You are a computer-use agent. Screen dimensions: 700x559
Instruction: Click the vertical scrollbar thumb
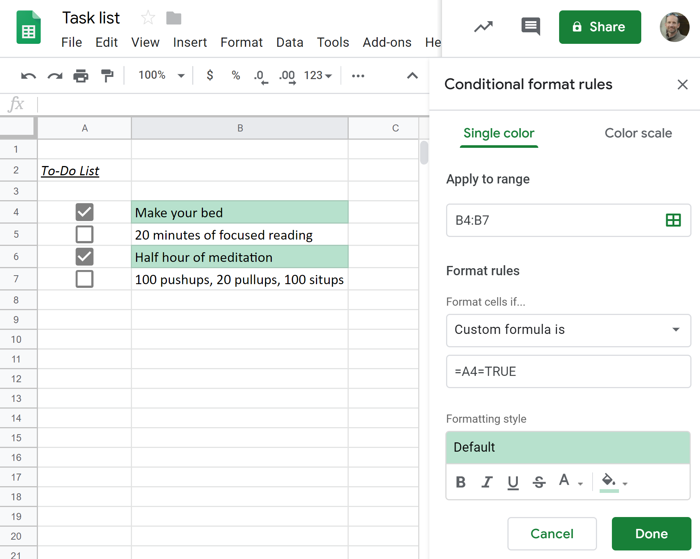point(424,152)
